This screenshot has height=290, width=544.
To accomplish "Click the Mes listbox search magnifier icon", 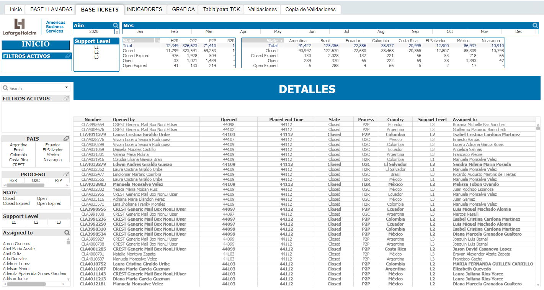I will (536, 25).
